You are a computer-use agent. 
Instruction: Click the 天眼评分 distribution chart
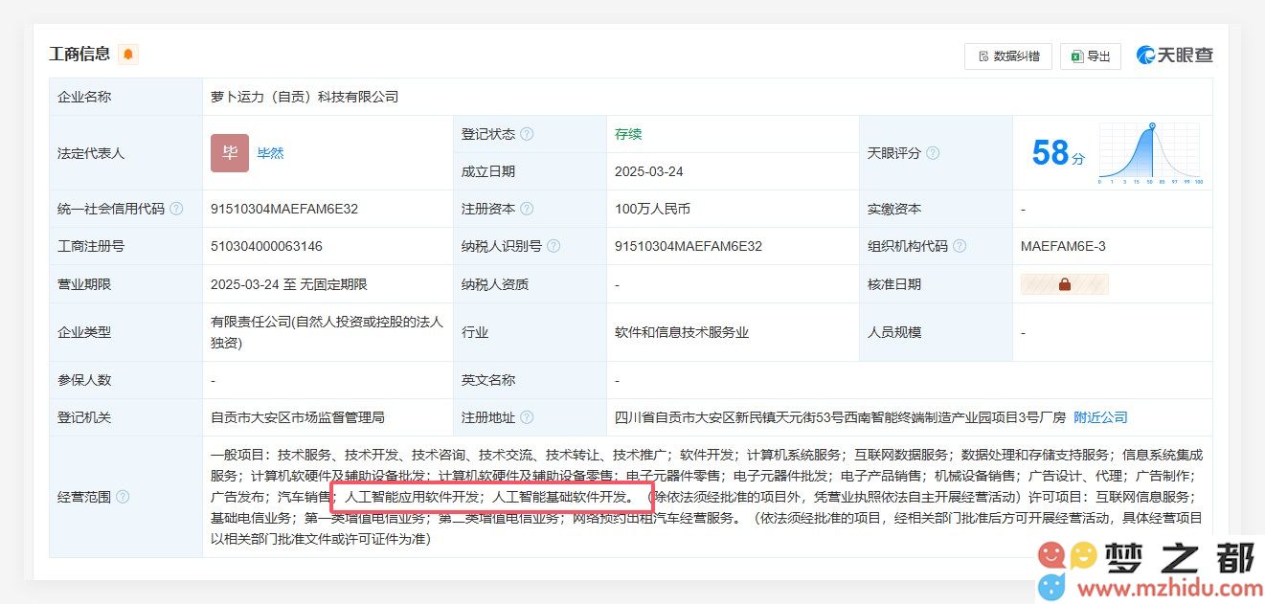[x=1150, y=153]
